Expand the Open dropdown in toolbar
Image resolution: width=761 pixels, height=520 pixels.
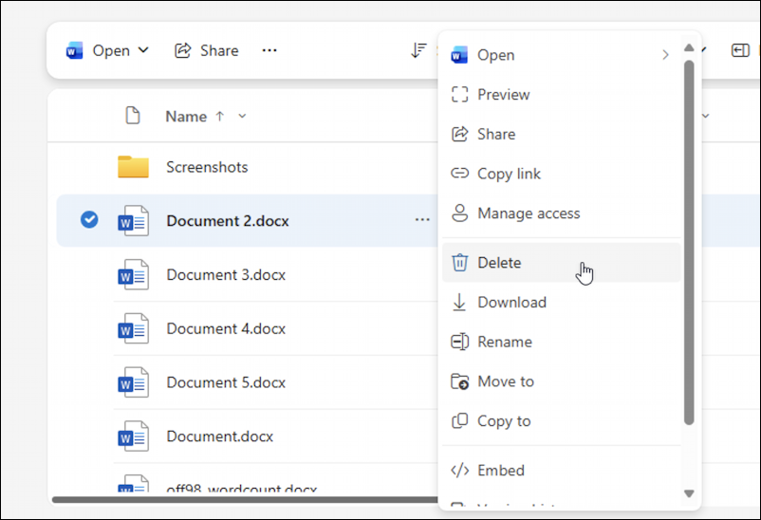[143, 50]
